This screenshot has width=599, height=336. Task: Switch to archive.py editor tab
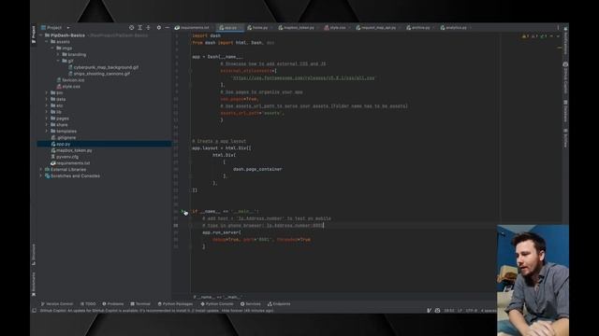pos(420,27)
